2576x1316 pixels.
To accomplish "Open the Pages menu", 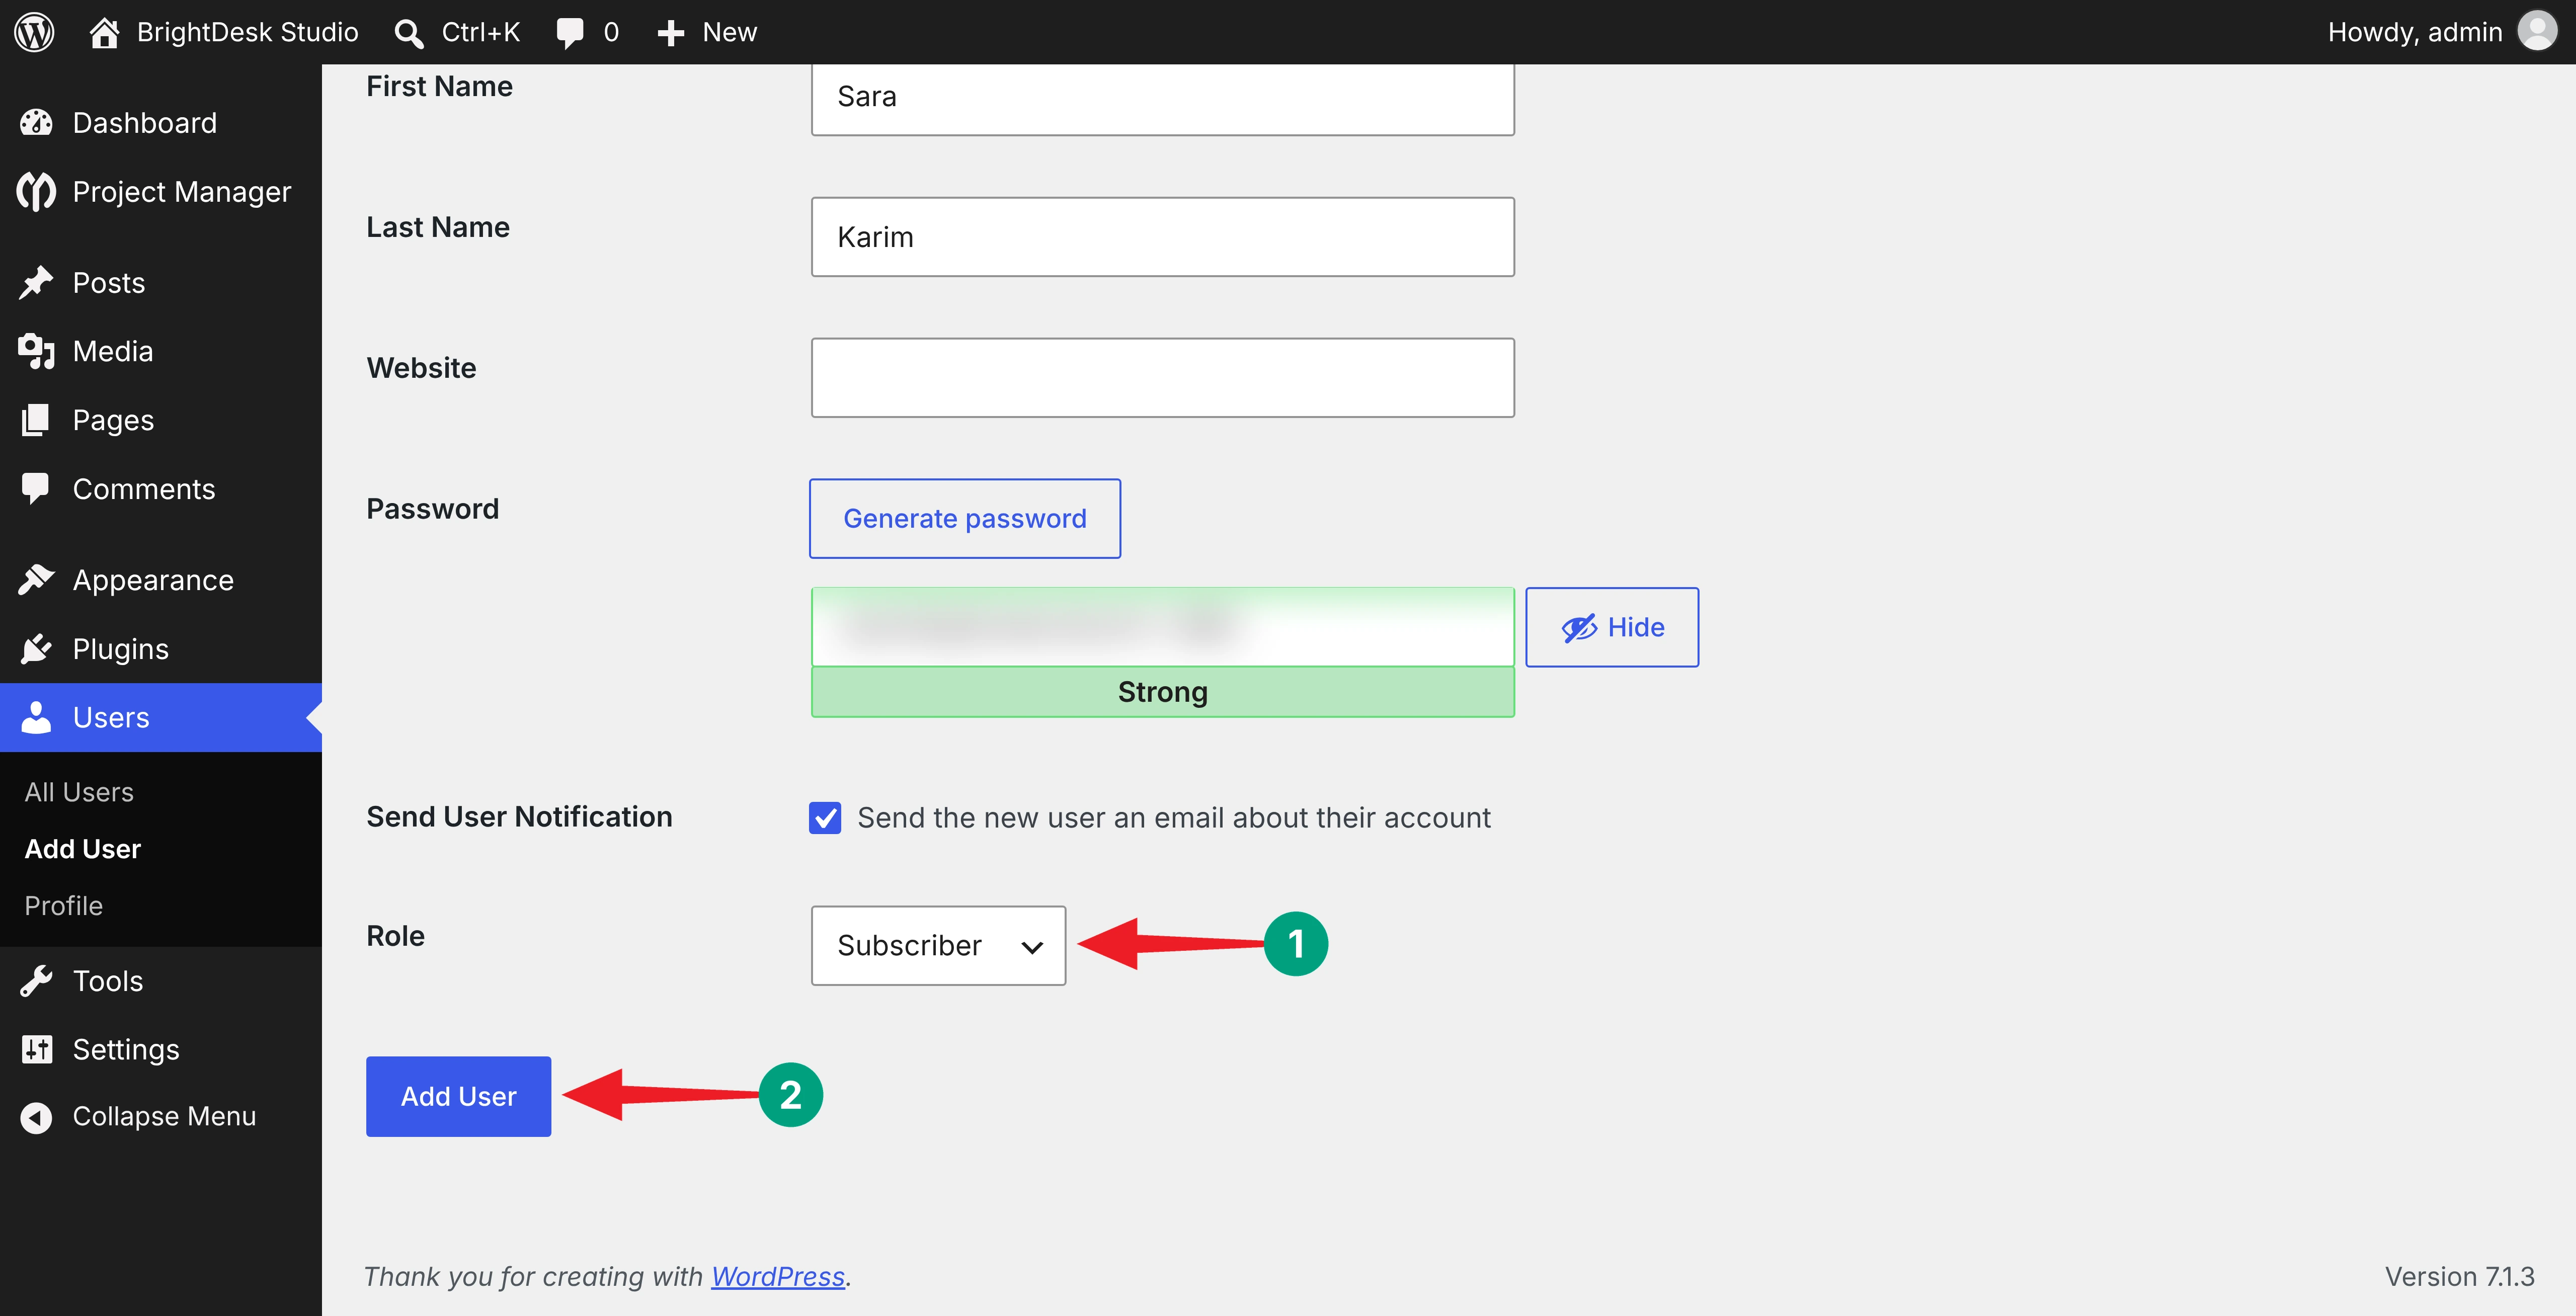I will point(114,420).
